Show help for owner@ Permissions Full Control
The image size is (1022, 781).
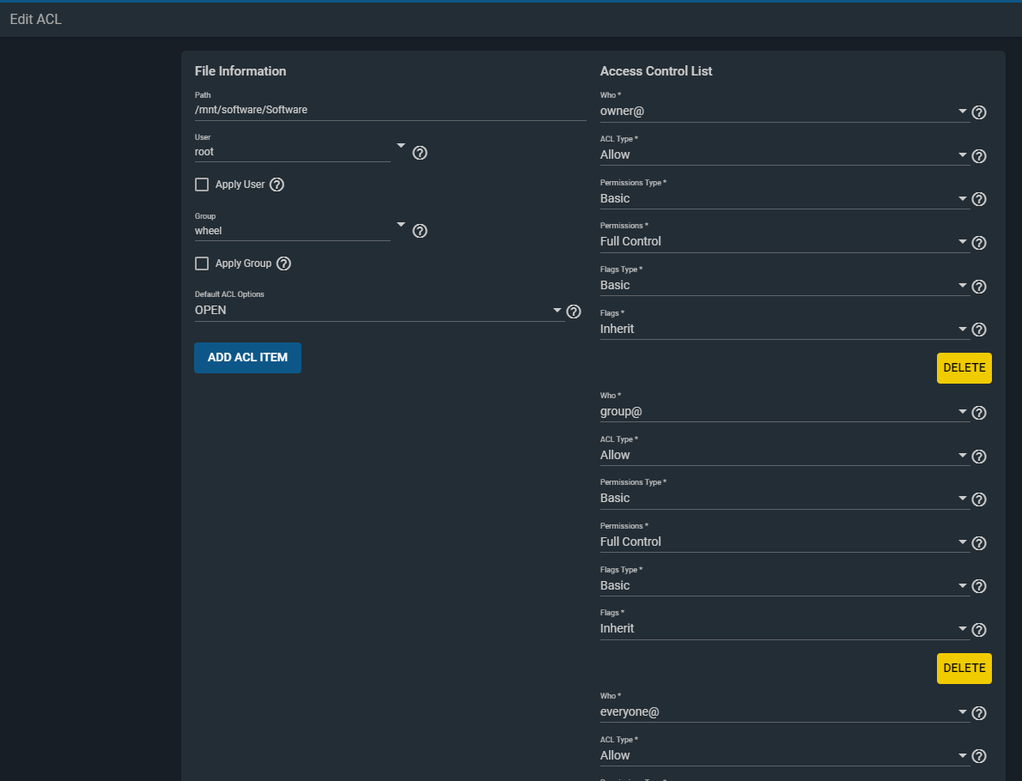[x=978, y=243]
